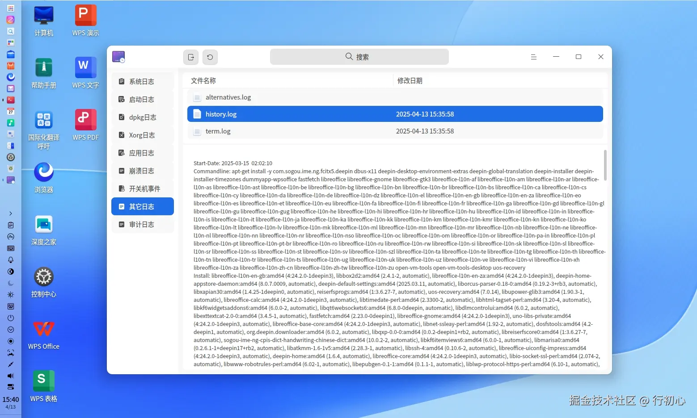Viewport: 697px width, 418px height.
Task: Open the quick settings toggles tray icon
Action: pyautogui.click(x=11, y=387)
